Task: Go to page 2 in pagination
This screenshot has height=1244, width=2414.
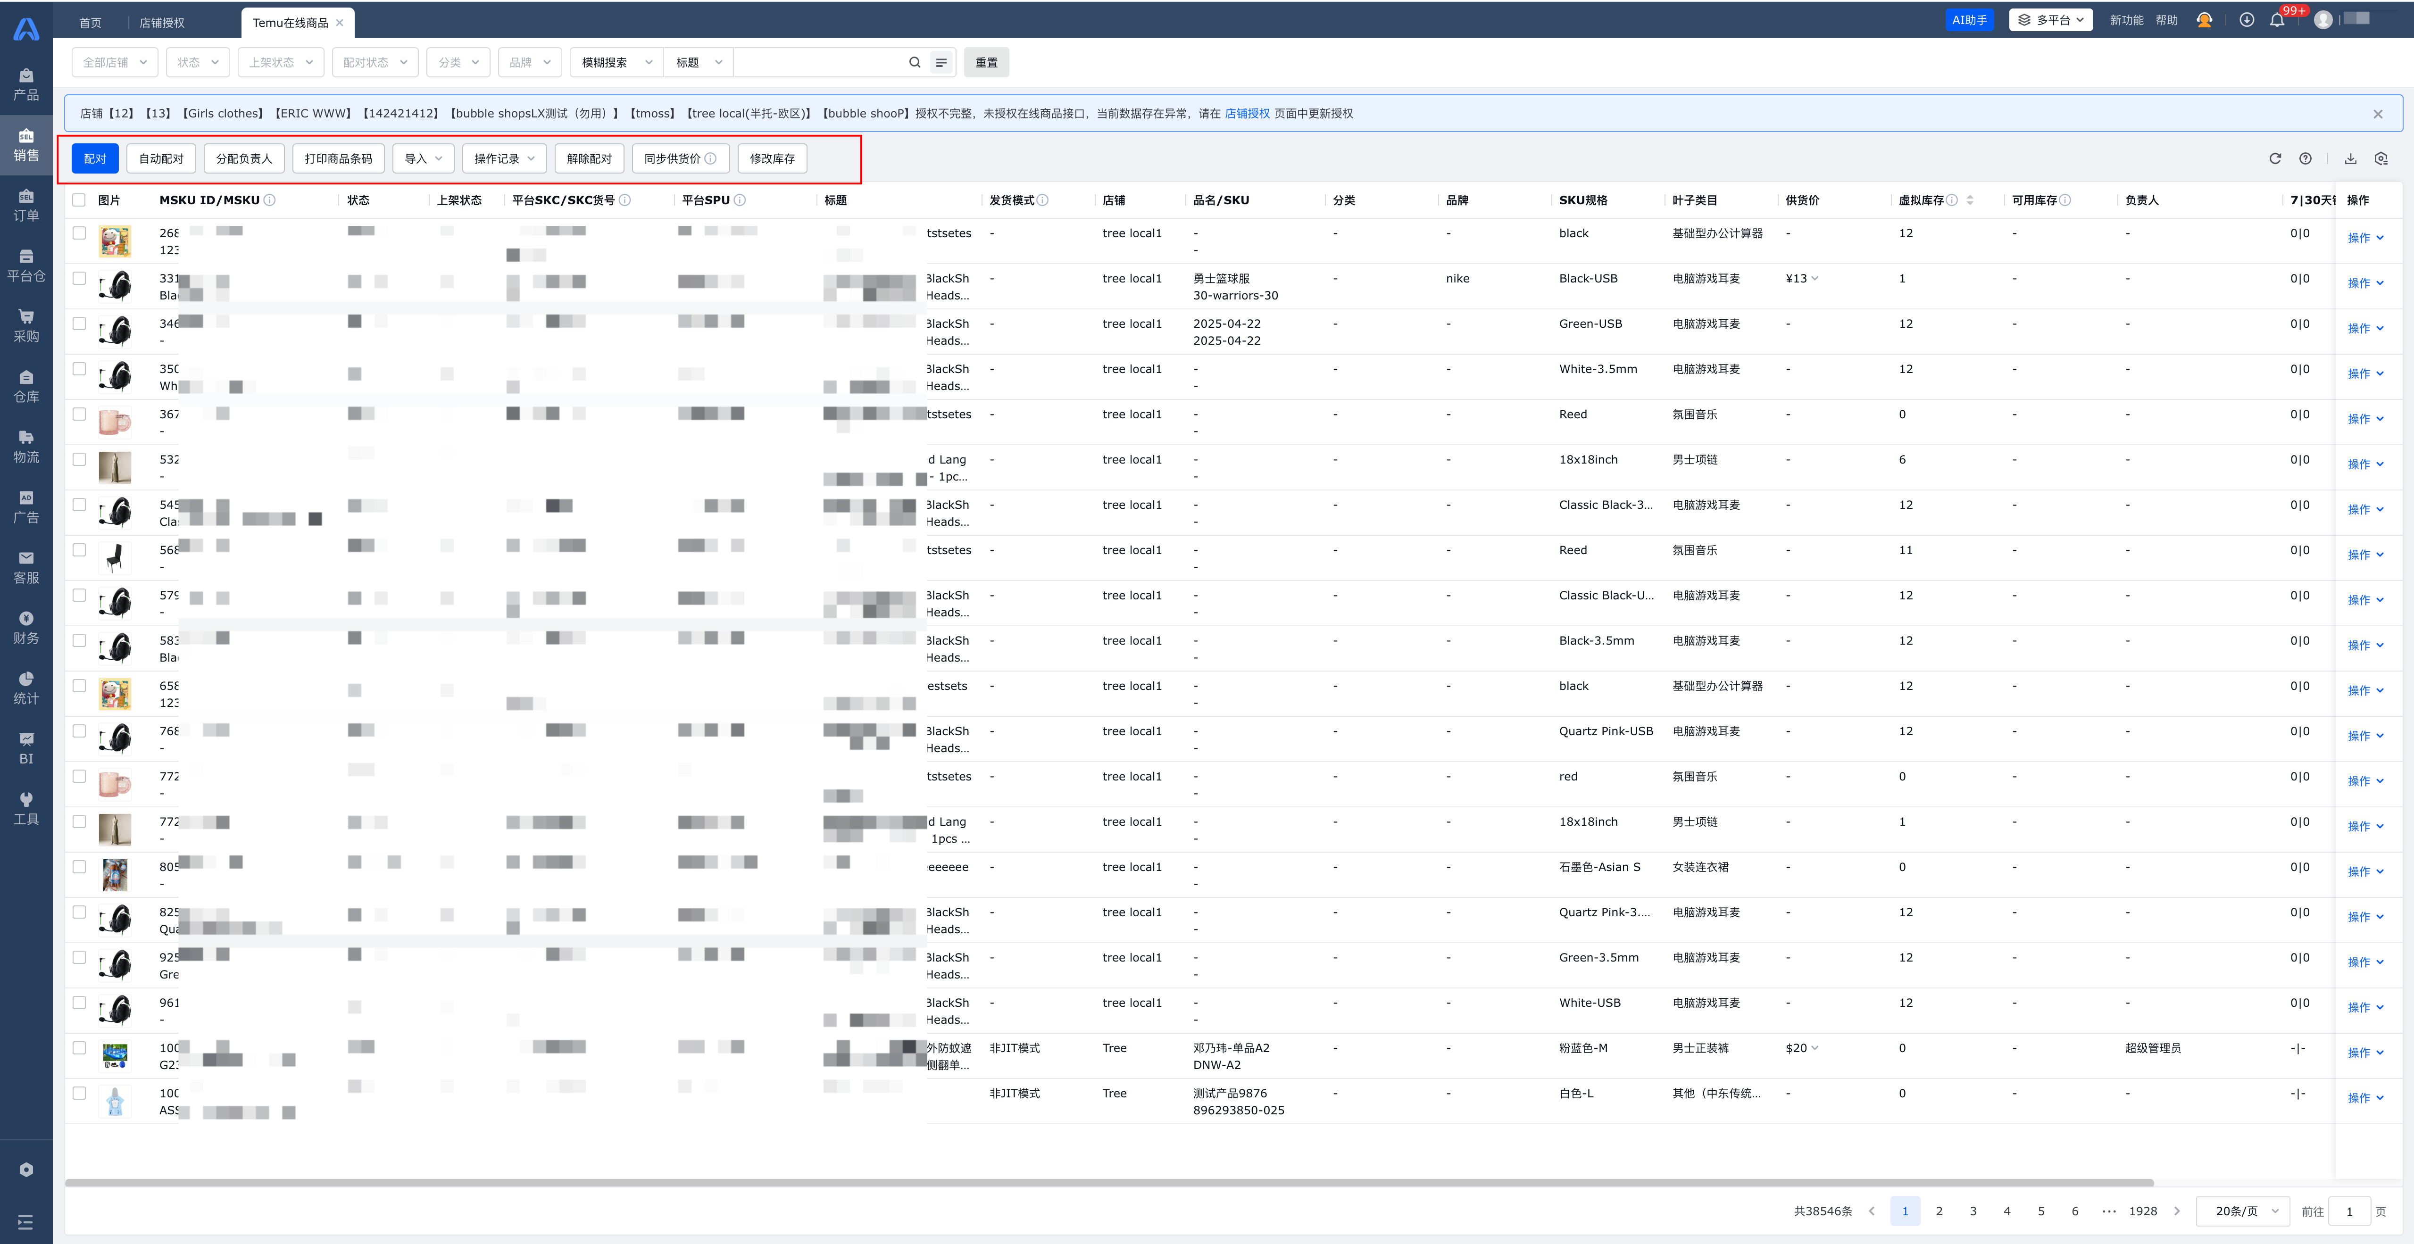Action: 1939,1211
